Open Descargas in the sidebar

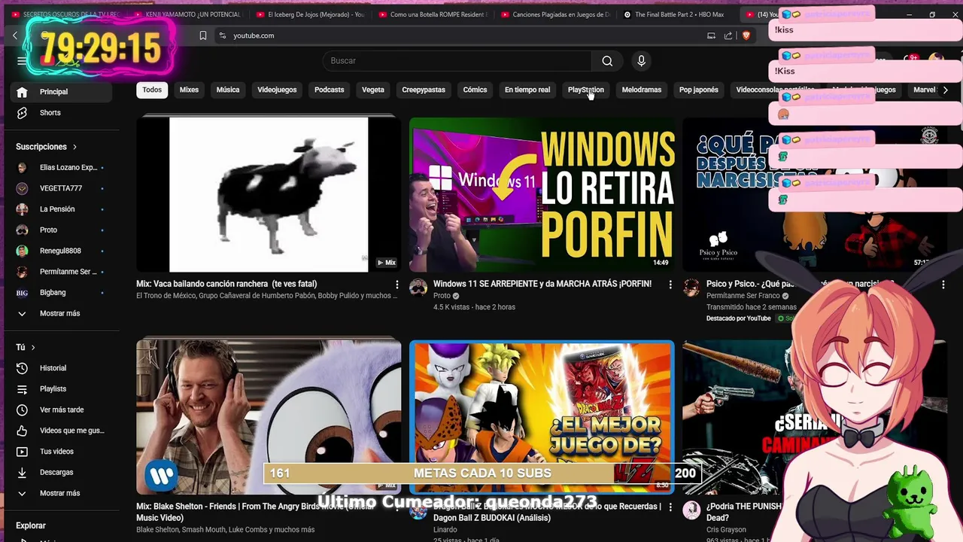tap(58, 473)
